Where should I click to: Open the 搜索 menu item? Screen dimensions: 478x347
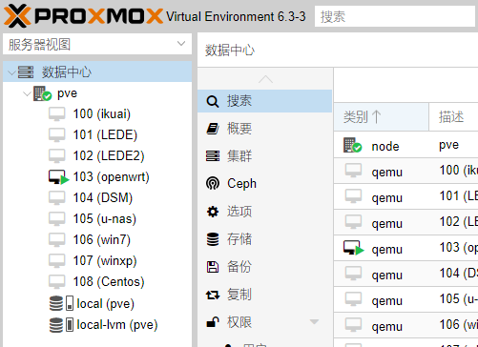pos(264,101)
